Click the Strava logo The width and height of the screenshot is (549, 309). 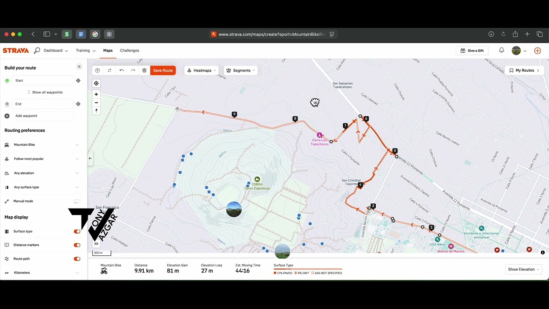coord(16,50)
